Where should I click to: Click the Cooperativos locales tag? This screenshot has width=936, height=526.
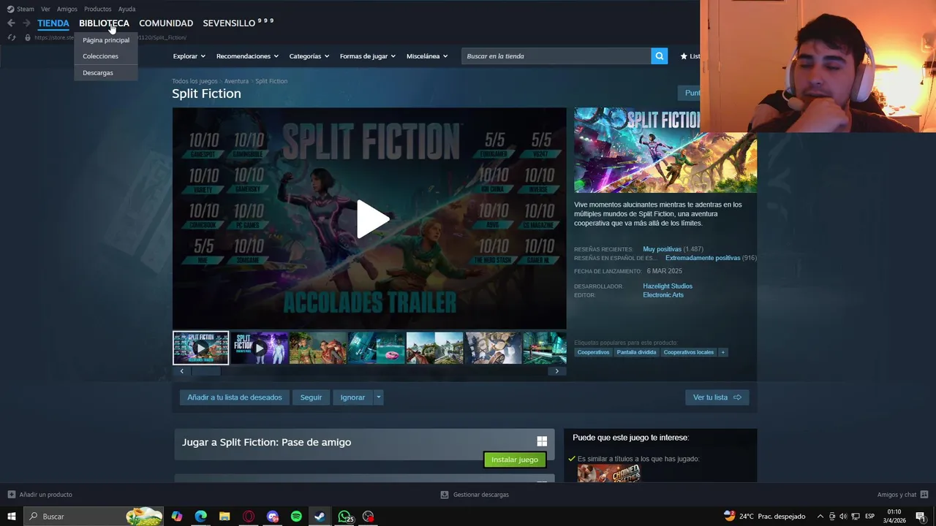click(689, 352)
